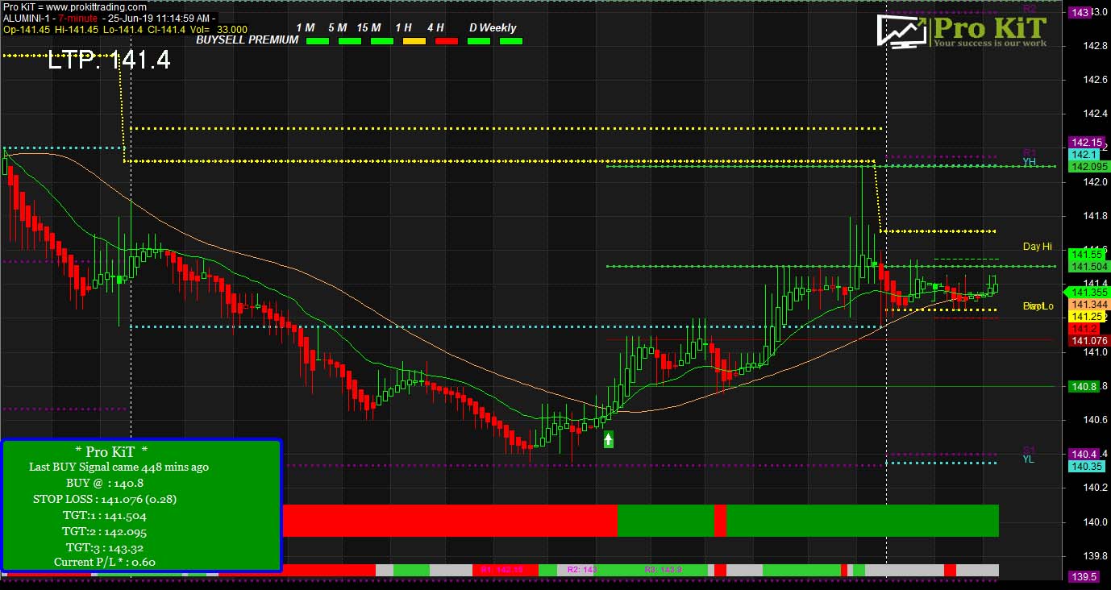Click the green BUY signal arrow on chart
1111x590 pixels.
[609, 439]
